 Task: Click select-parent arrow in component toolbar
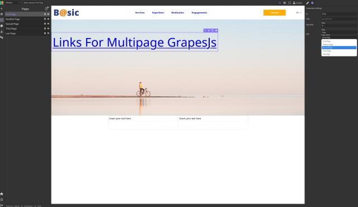click(205, 30)
